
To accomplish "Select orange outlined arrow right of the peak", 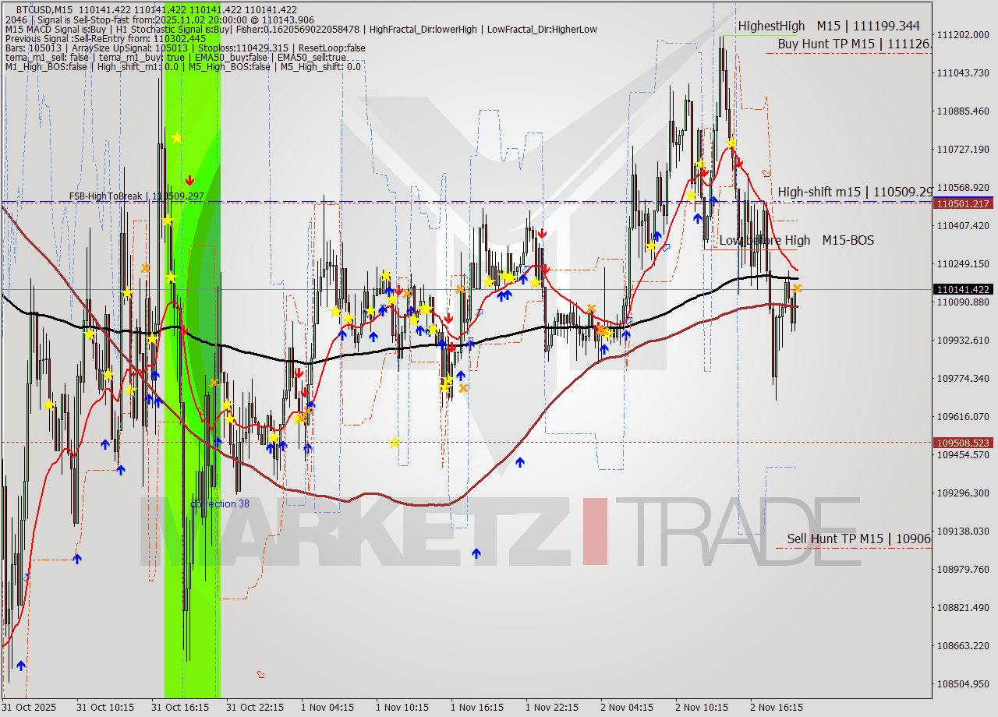I will pos(766,173).
